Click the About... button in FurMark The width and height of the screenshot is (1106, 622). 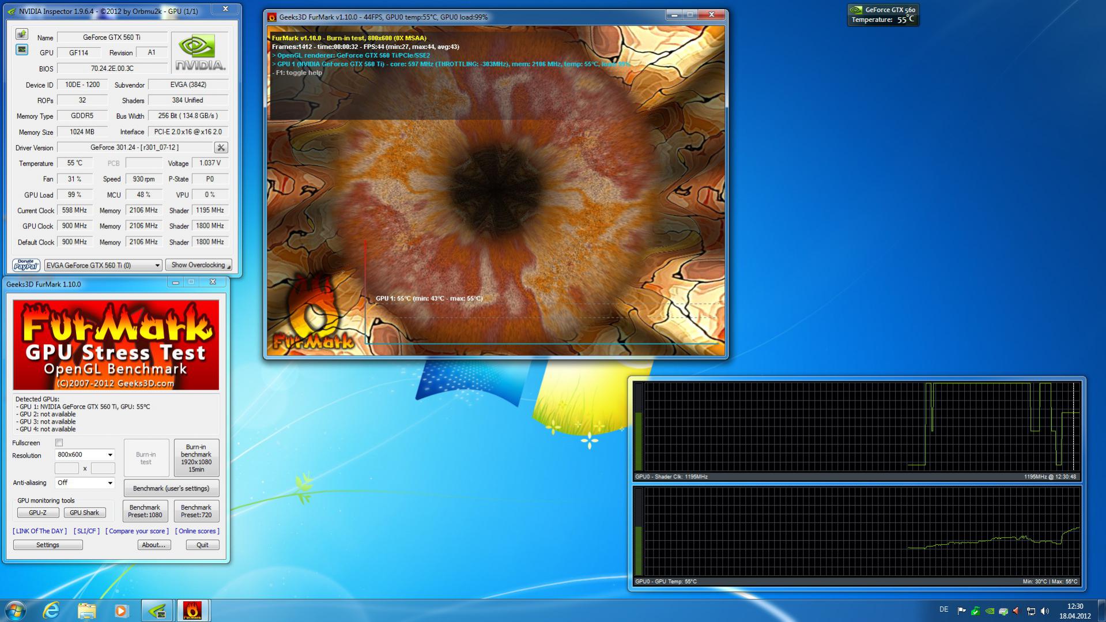(154, 545)
